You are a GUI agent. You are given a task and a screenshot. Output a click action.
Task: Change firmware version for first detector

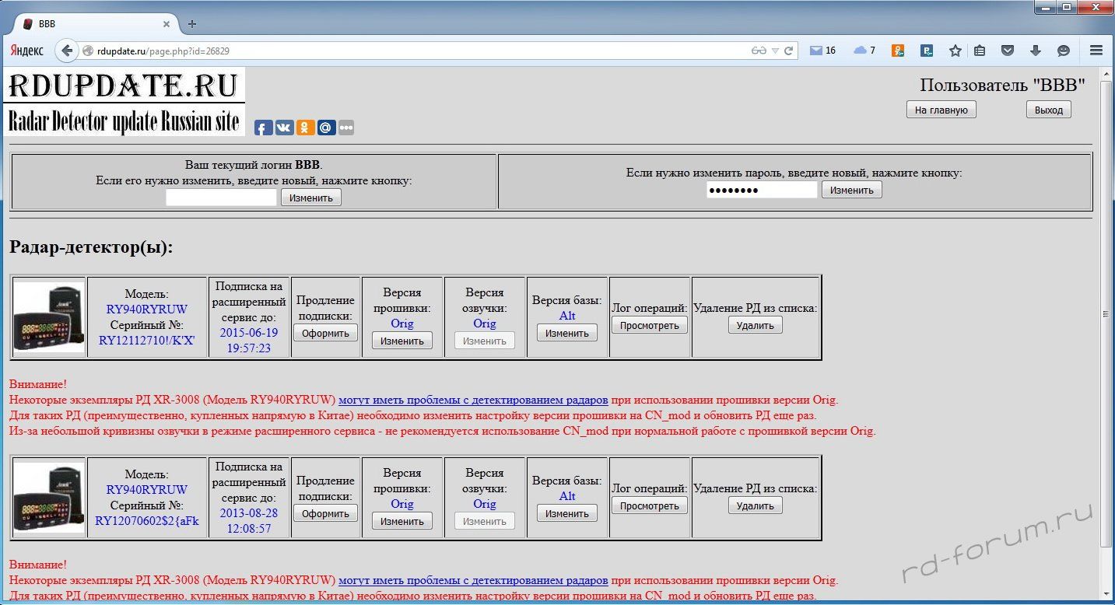(x=402, y=341)
